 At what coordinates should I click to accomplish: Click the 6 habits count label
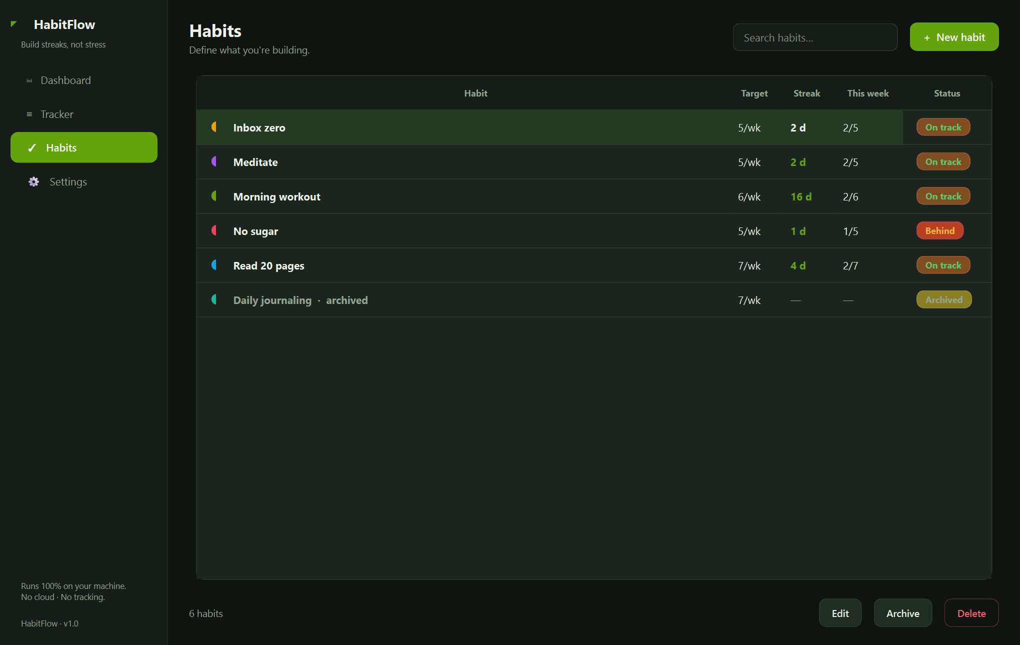pos(206,613)
